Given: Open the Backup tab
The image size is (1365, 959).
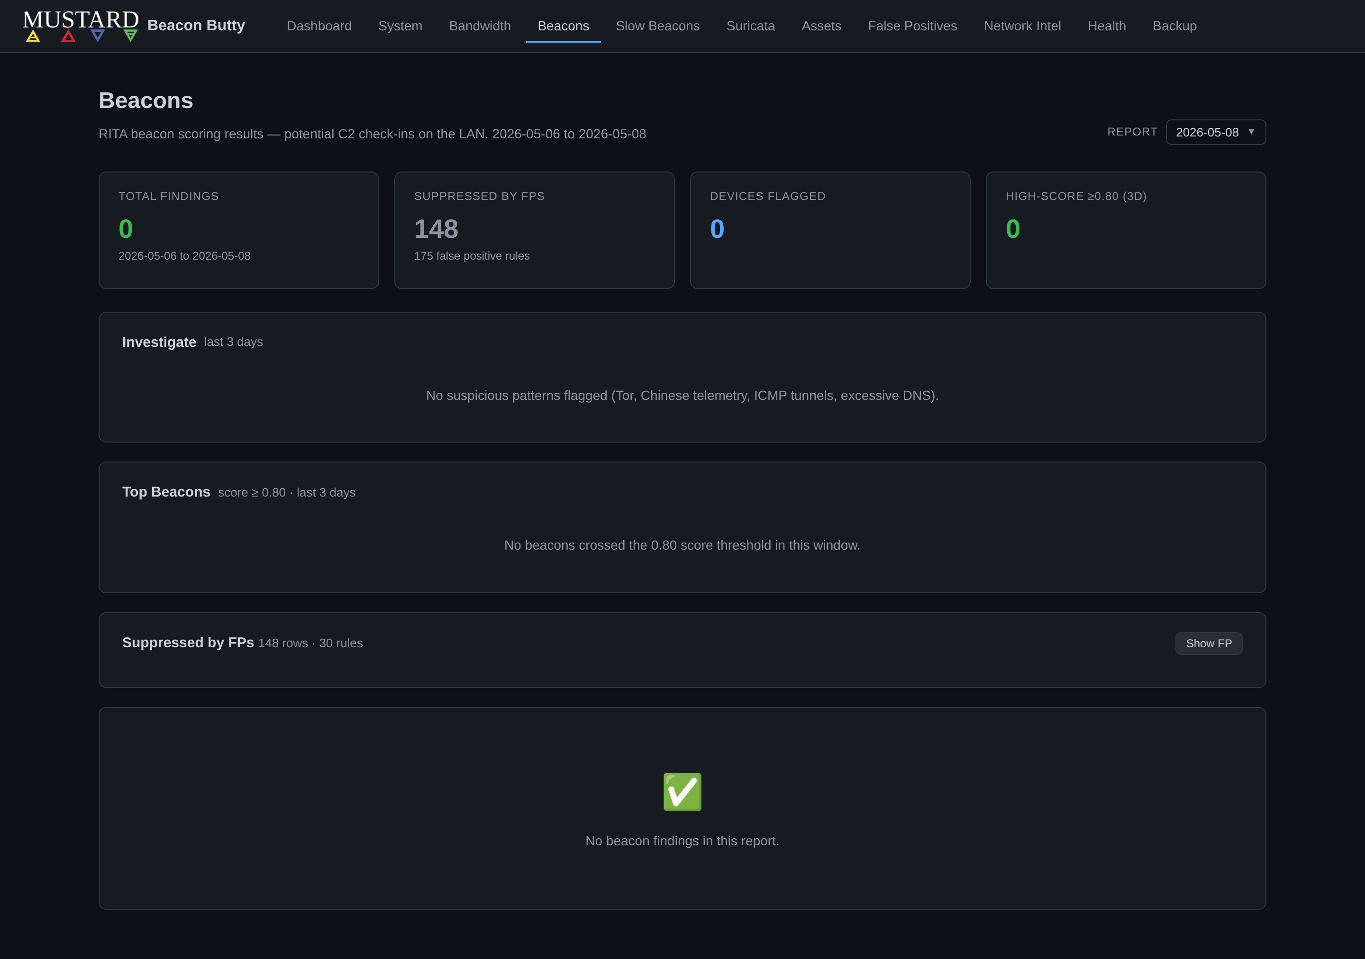Looking at the screenshot, I should pyautogui.click(x=1174, y=26).
